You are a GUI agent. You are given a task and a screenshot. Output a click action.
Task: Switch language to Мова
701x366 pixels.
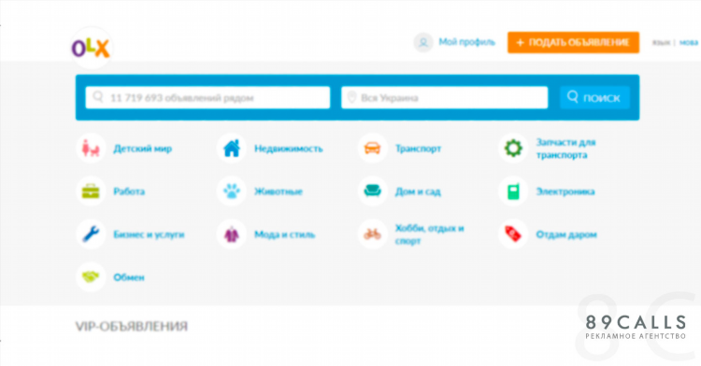(x=689, y=42)
